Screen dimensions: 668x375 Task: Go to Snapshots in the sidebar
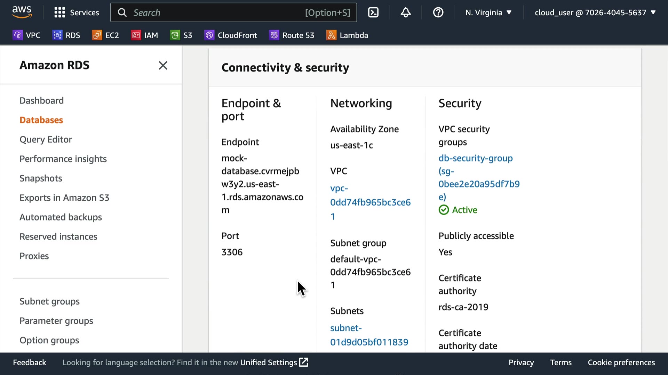point(41,178)
